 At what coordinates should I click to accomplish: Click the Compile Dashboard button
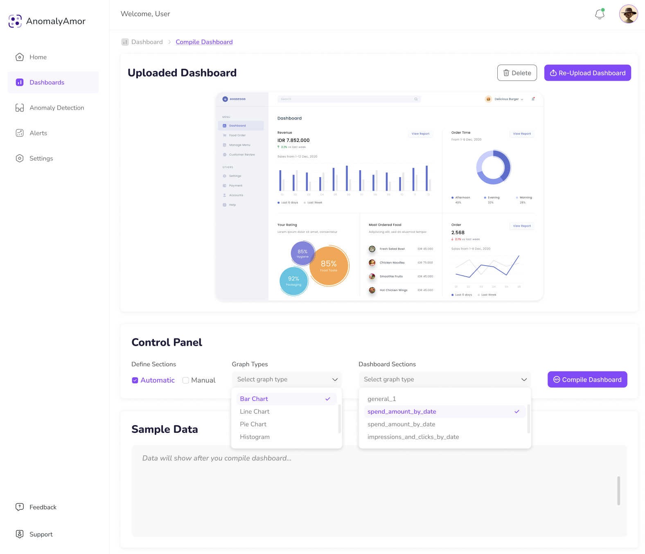(587, 380)
